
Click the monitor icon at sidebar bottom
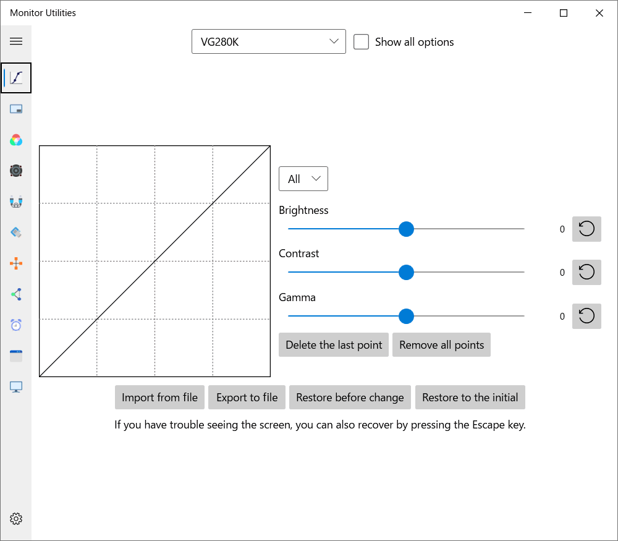click(x=16, y=387)
